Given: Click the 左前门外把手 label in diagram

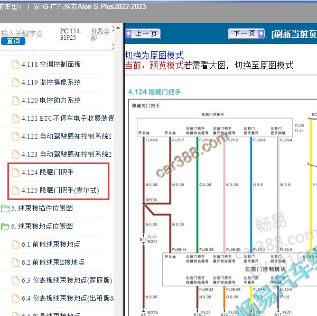Looking at the screenshot, I should (x=213, y=114).
